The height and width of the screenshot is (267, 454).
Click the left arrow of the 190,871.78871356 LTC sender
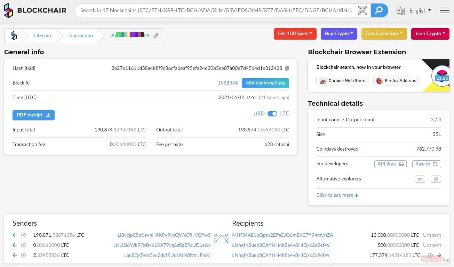click(x=15, y=235)
